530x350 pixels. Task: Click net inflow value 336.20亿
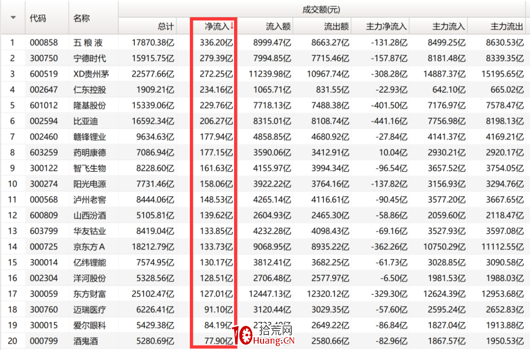click(x=216, y=43)
